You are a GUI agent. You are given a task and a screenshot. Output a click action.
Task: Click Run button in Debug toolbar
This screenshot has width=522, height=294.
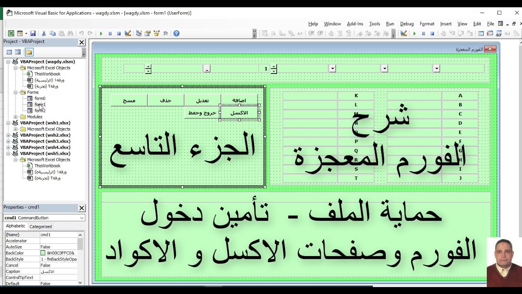tap(414, 33)
